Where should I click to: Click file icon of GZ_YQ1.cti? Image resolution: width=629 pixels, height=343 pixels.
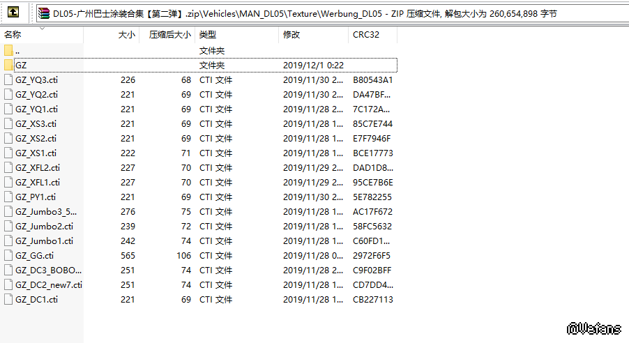[x=8, y=109]
